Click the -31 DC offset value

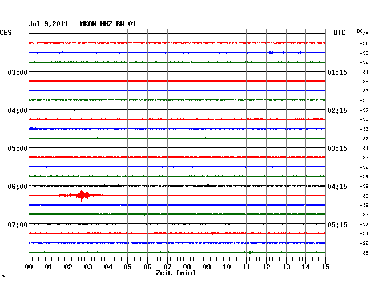click(x=364, y=43)
